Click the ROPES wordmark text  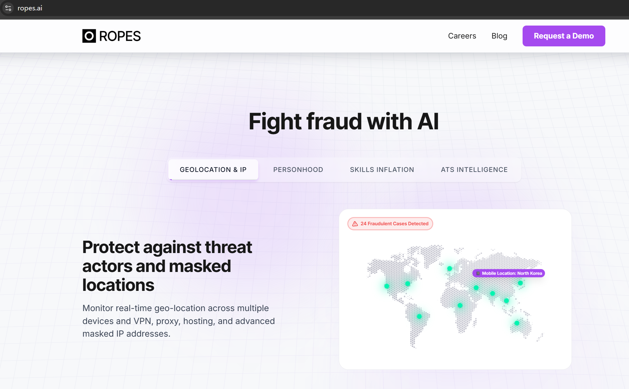pyautogui.click(x=120, y=36)
